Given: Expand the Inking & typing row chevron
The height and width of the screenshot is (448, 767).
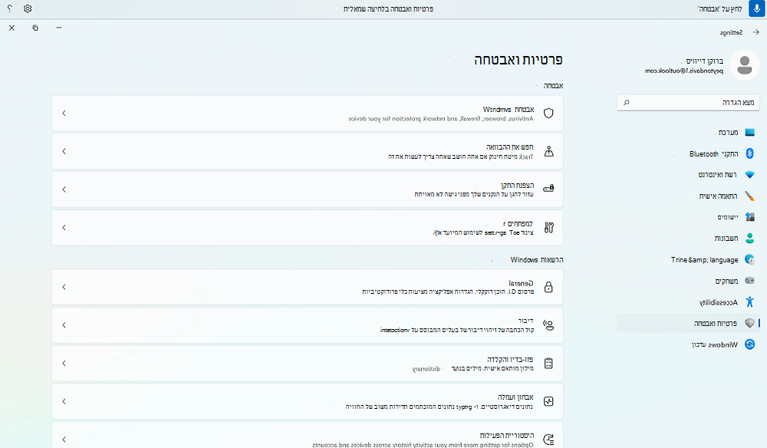Looking at the screenshot, I should (x=64, y=363).
